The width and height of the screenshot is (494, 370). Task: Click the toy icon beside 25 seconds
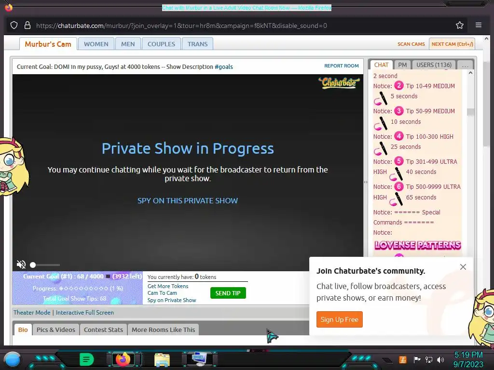tap(381, 149)
